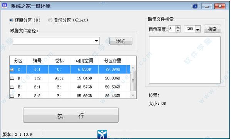Open the GHO file type dropdown
Viewport: 231px width, 140px height.
point(198,29)
